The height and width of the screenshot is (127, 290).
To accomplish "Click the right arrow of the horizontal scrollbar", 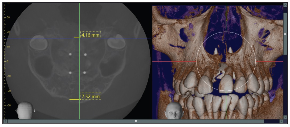I will tap(281, 121).
